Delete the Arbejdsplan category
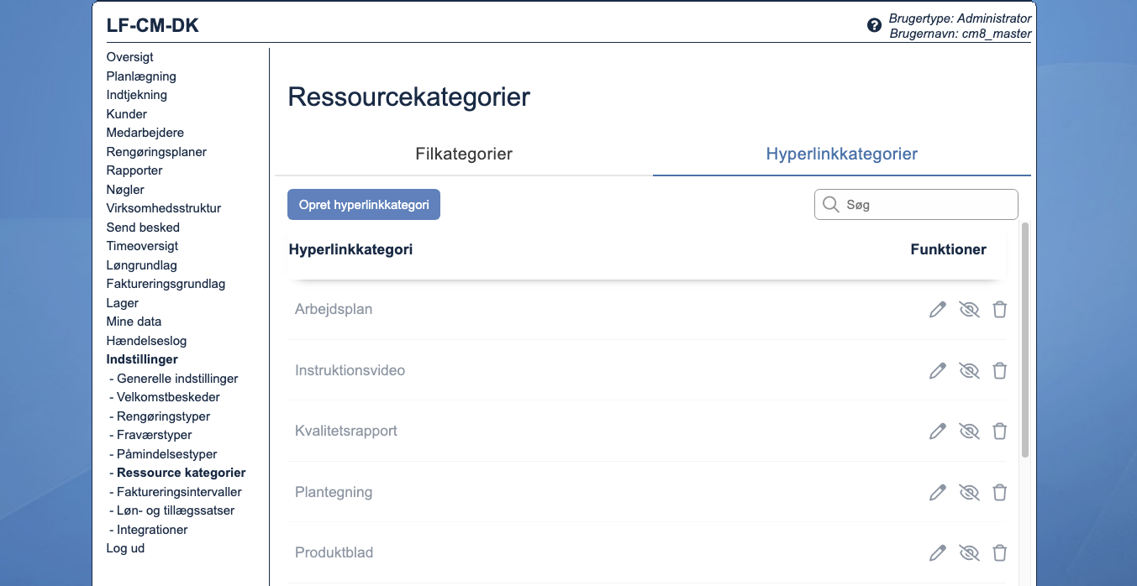The height and width of the screenshot is (586, 1137). coord(999,309)
